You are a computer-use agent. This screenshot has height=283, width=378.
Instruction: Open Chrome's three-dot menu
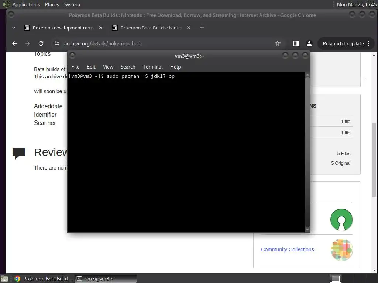coord(368,43)
